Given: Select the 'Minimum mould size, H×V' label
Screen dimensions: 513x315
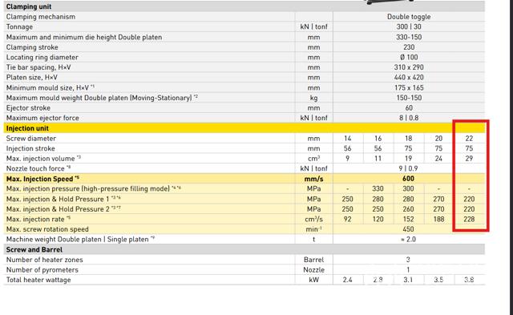Looking at the screenshot, I should [47, 87].
